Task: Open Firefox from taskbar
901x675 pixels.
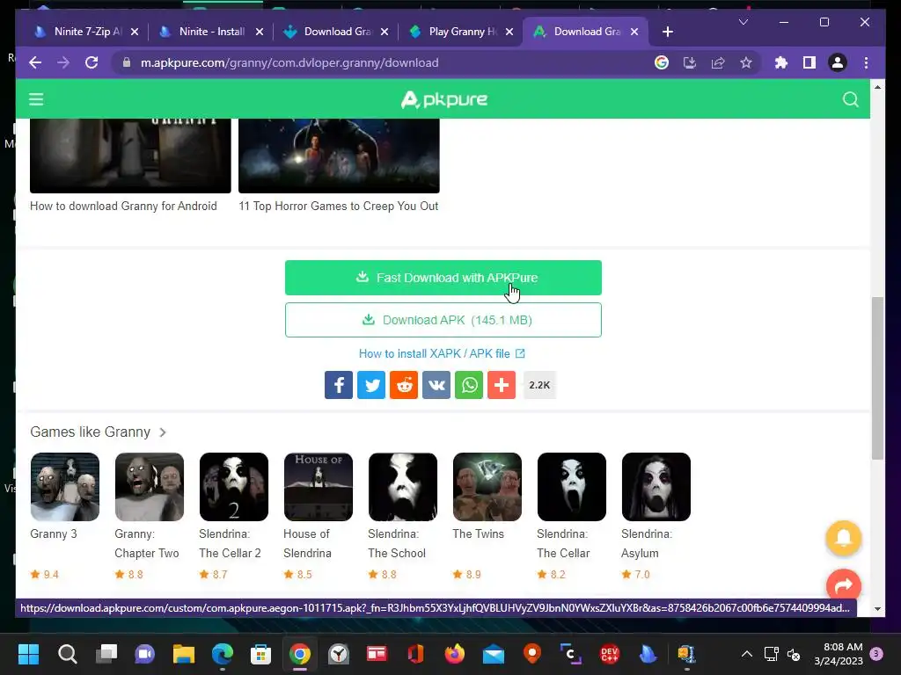Action: pyautogui.click(x=455, y=654)
